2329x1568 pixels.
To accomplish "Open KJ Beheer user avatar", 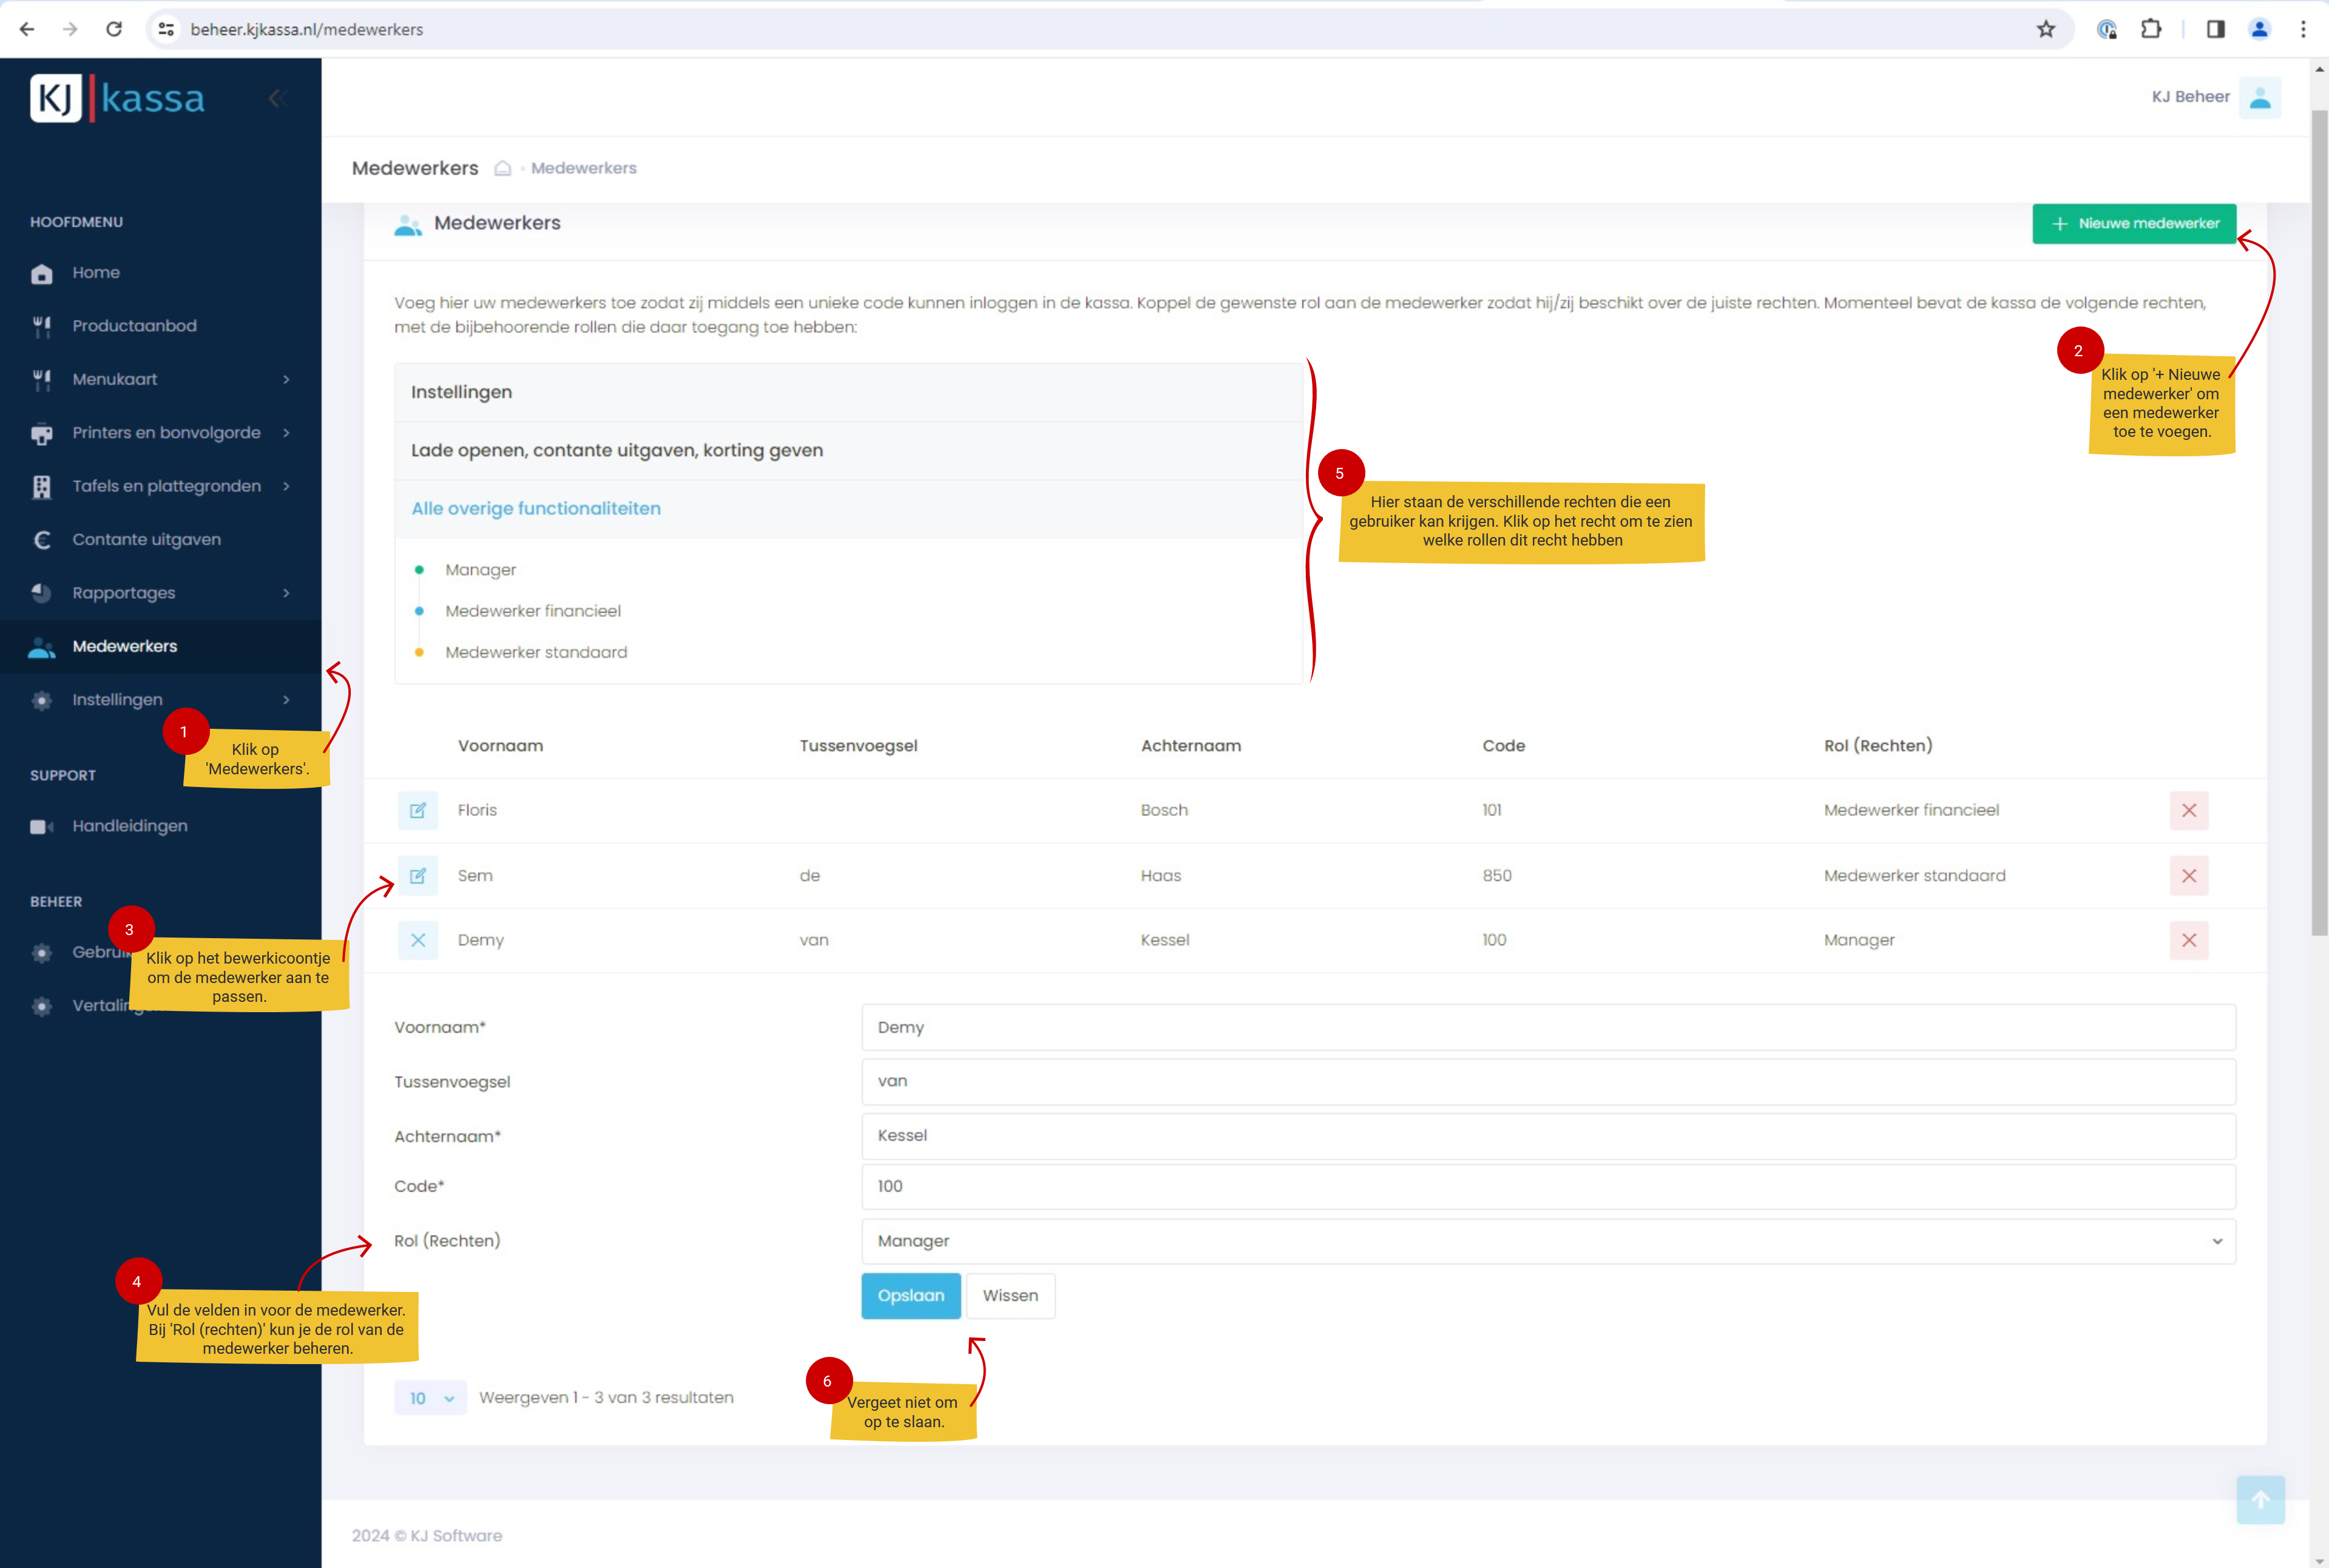I will tap(2259, 97).
